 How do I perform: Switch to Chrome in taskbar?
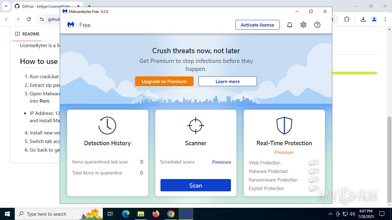click(171, 214)
